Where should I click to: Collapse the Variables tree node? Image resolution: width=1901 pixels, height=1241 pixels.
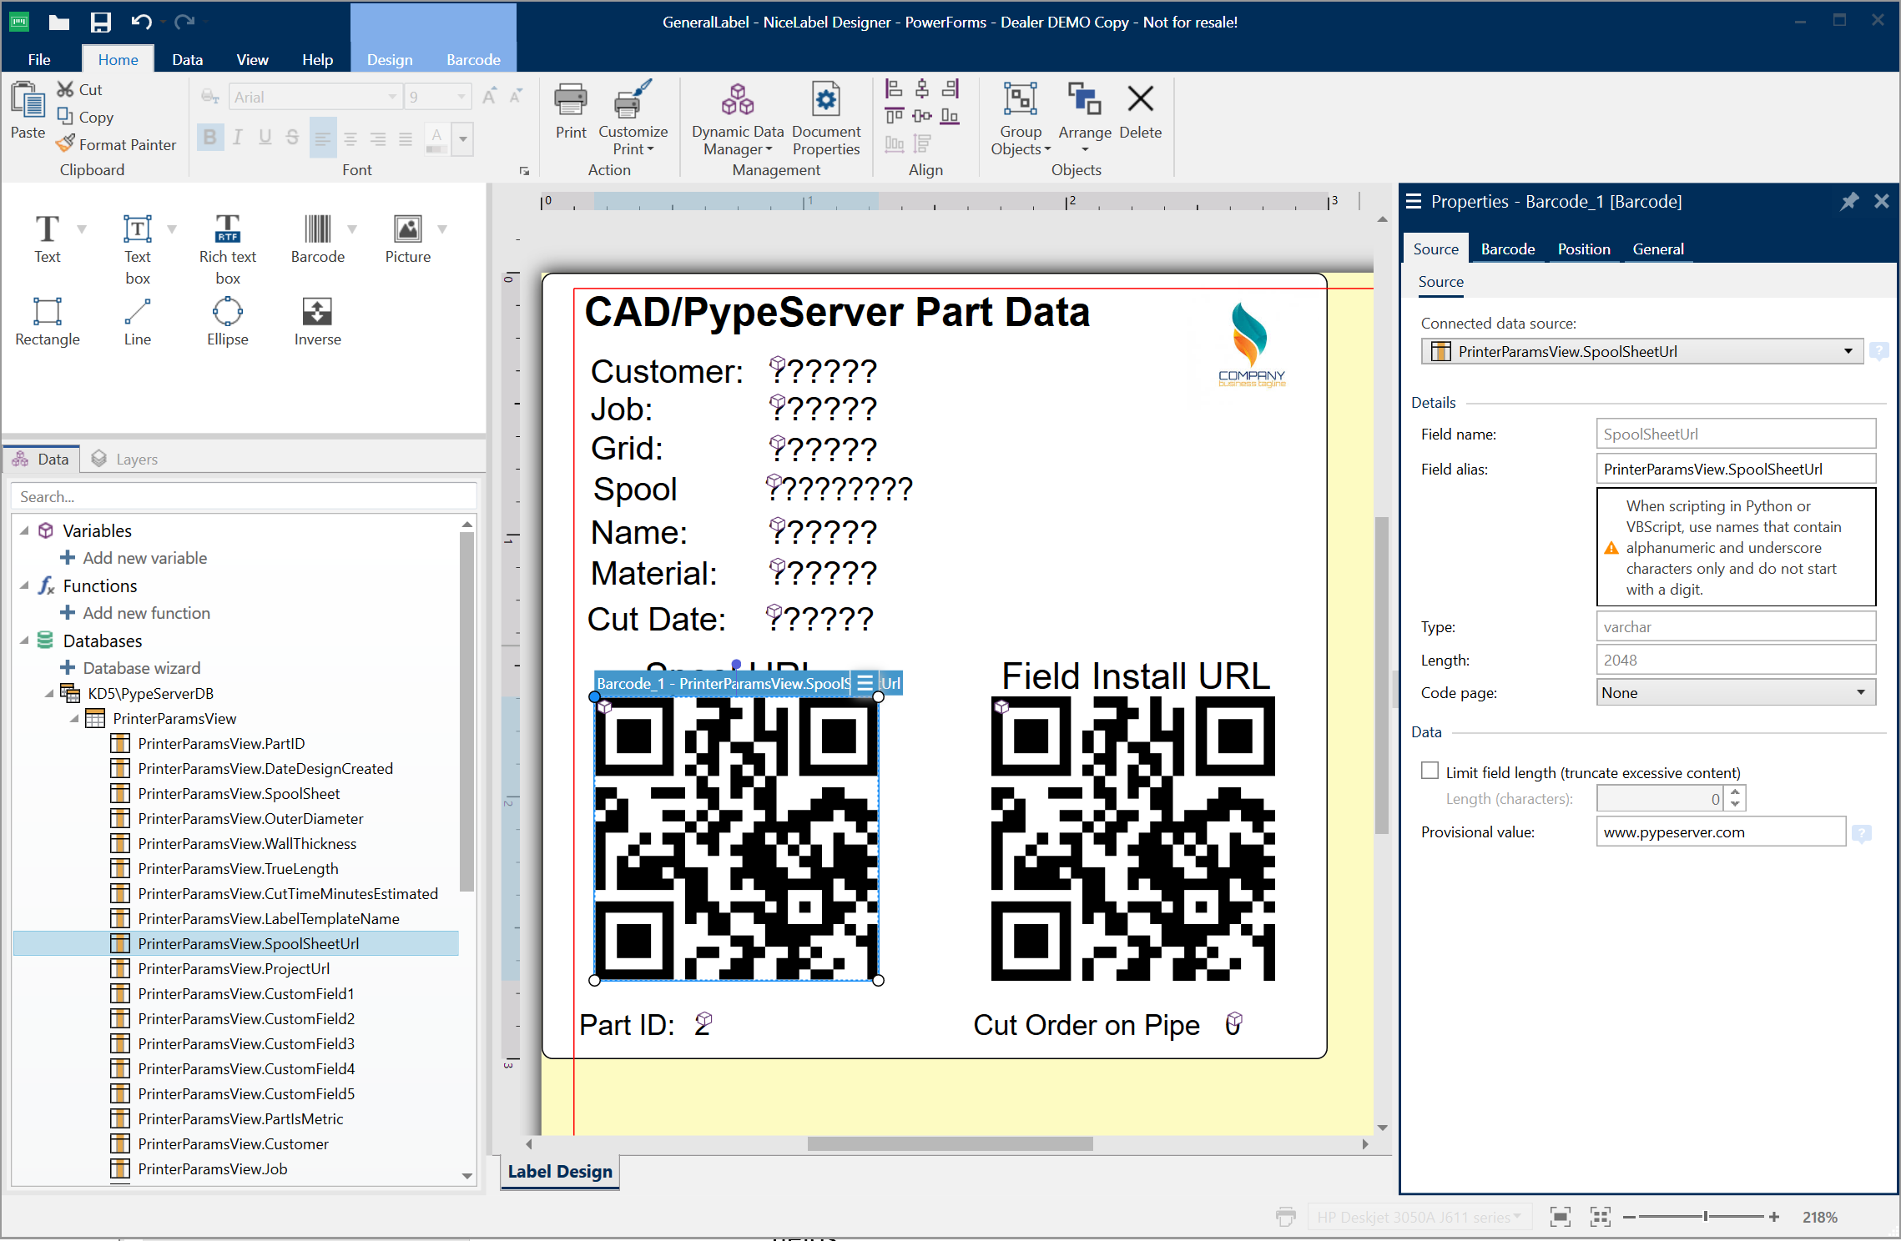24,530
